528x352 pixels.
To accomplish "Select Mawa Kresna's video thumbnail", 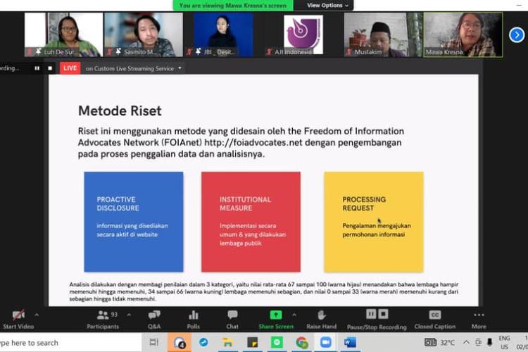I will [463, 34].
